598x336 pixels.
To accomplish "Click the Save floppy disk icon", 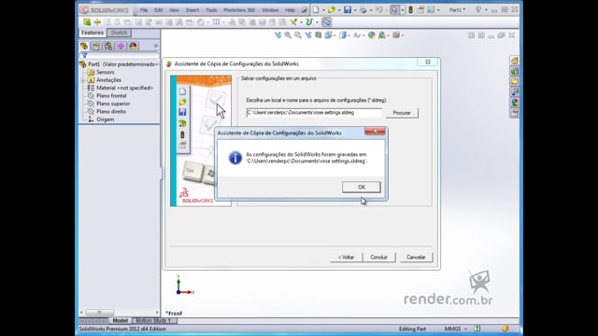I will pyautogui.click(x=348, y=10).
